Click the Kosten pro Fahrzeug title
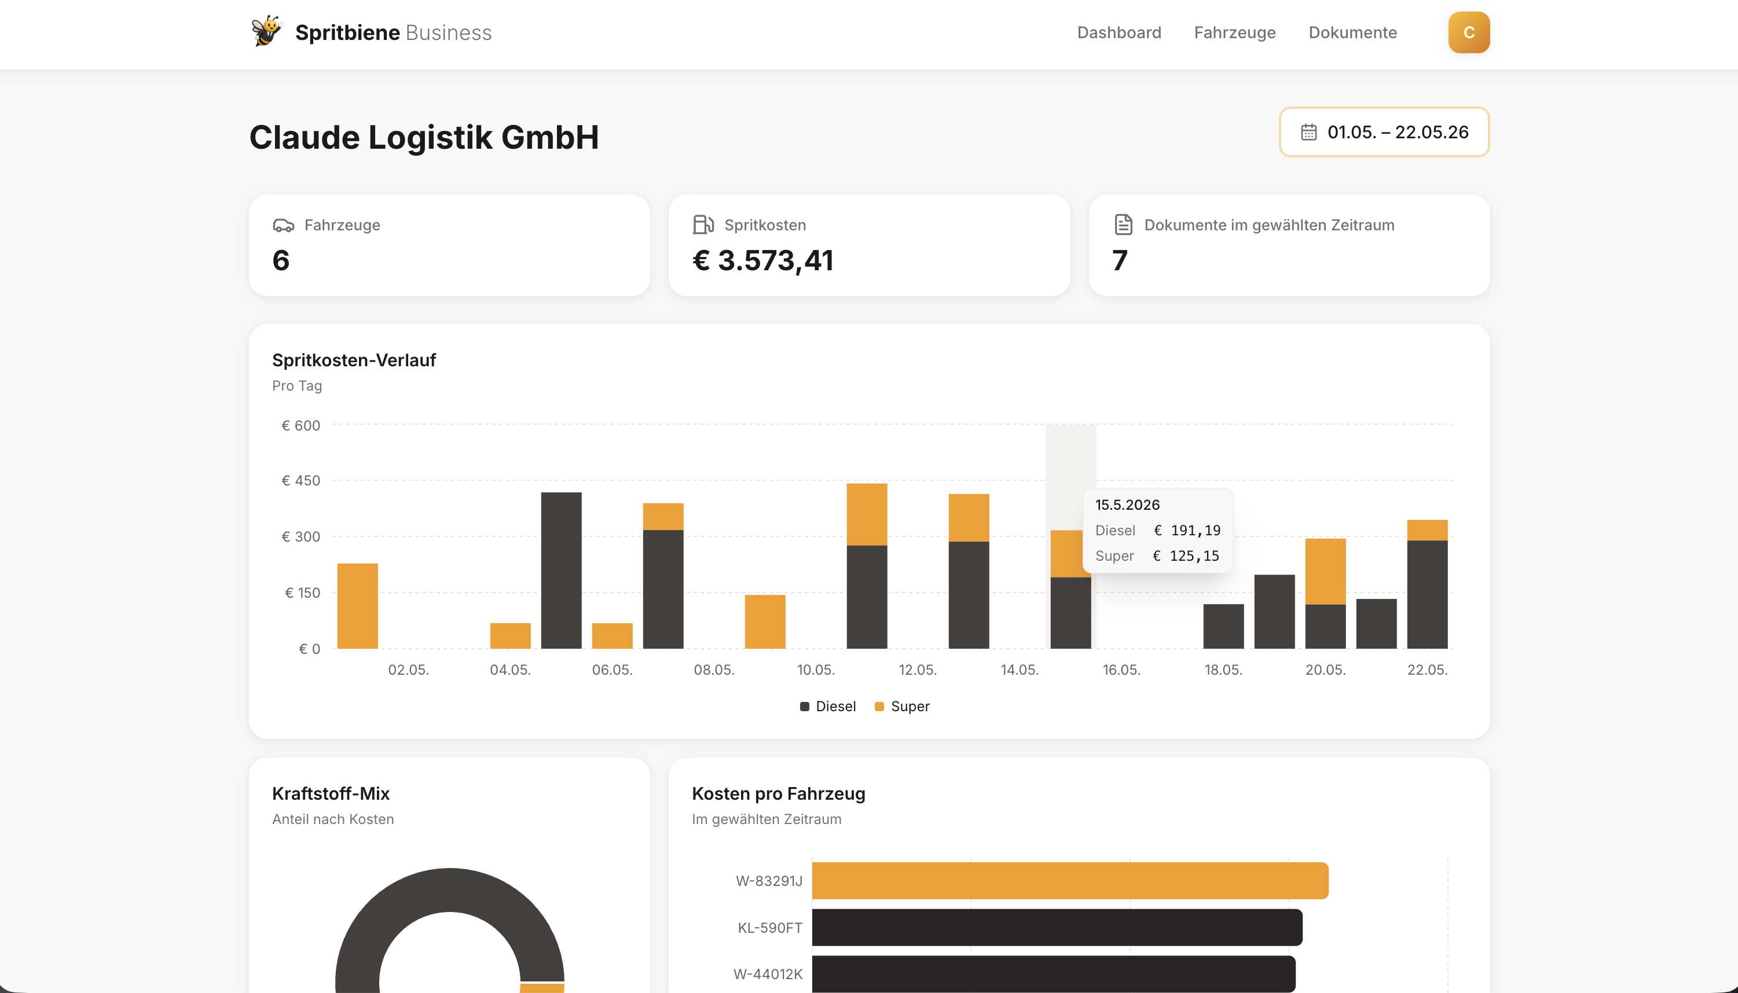The height and width of the screenshot is (993, 1738). click(x=778, y=793)
